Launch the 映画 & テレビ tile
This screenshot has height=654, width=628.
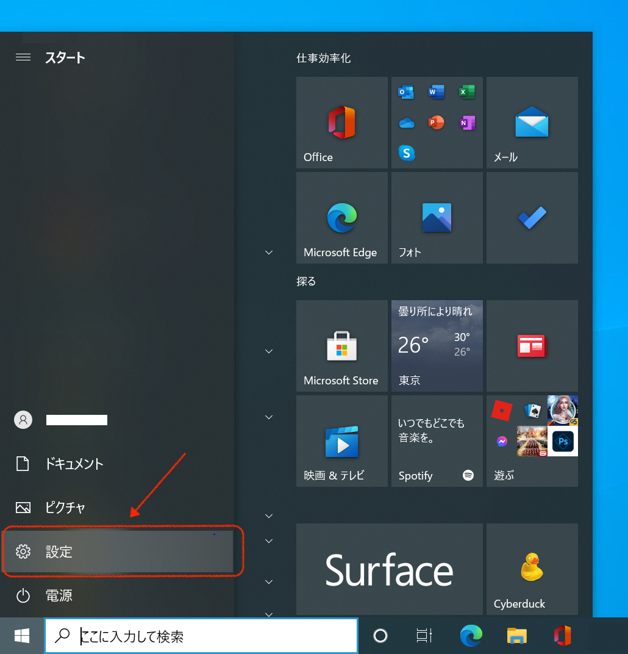point(341,441)
